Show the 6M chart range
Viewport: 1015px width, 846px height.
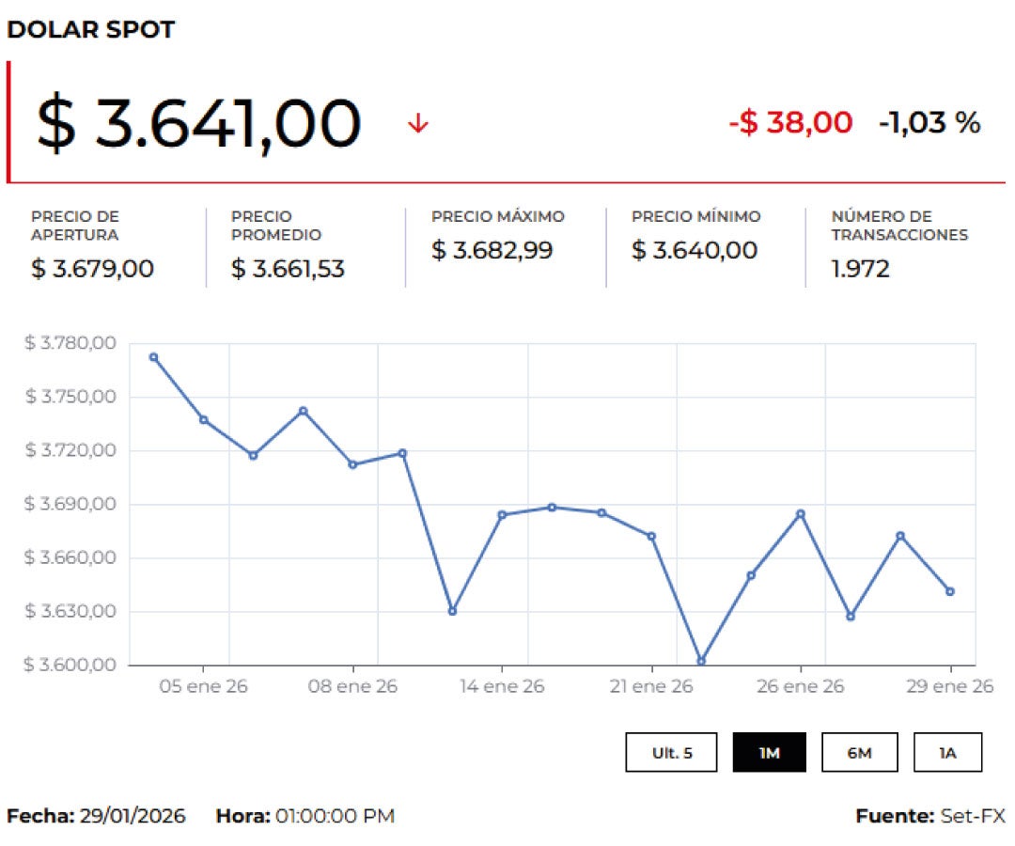(x=859, y=752)
